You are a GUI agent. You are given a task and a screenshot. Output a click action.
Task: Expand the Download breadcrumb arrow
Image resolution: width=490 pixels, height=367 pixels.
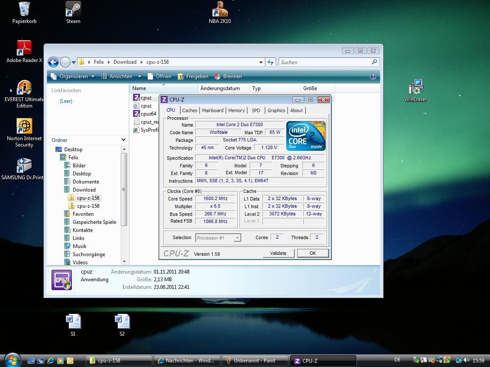click(141, 62)
